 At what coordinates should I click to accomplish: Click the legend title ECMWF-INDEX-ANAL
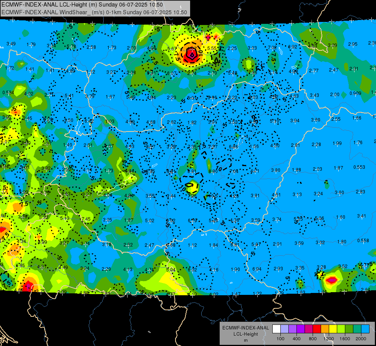coord(245,328)
